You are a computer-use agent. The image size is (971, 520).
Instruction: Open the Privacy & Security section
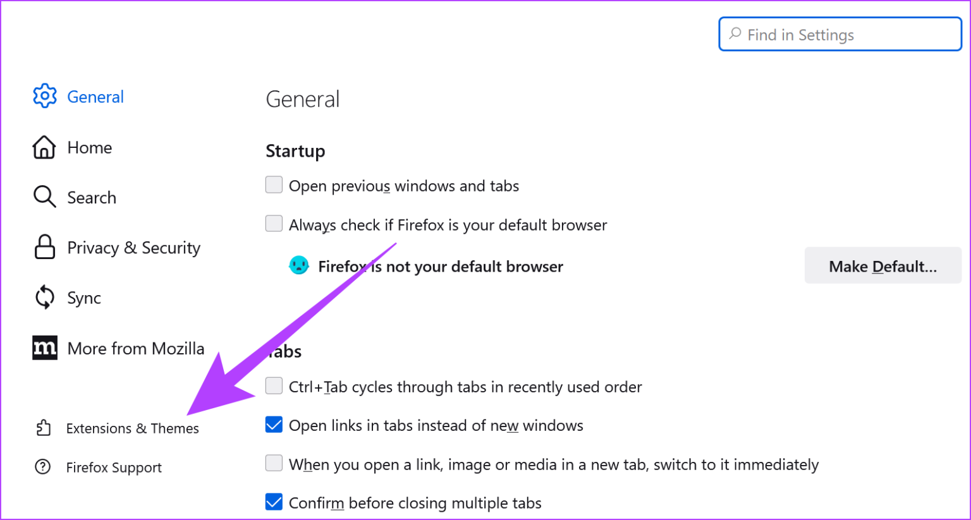pyautogui.click(x=133, y=247)
